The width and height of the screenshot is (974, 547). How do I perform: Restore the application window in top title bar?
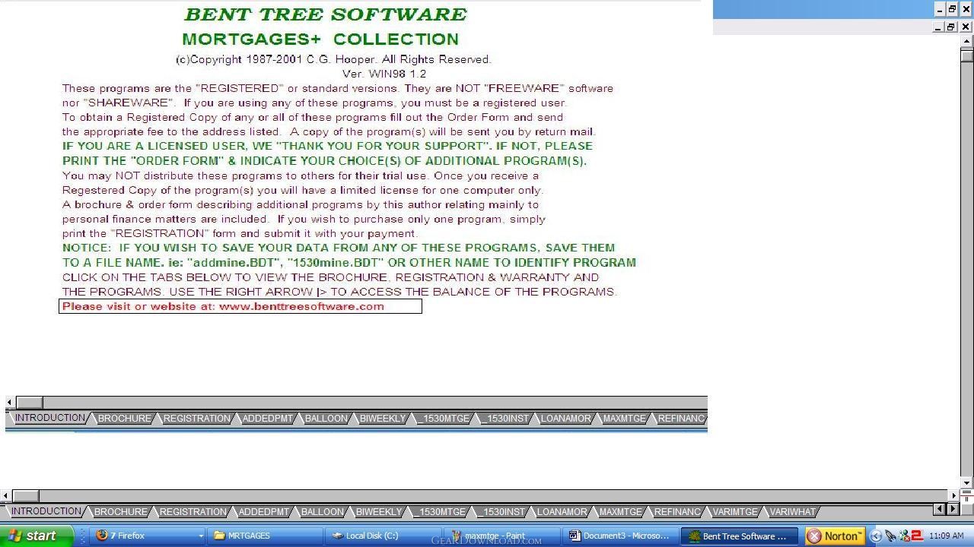(952, 9)
